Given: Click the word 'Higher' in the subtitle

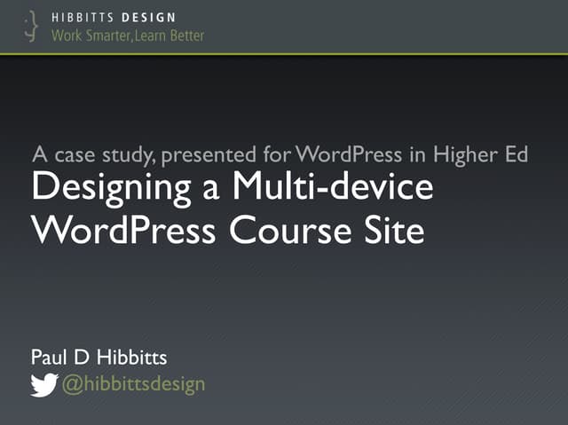Looking at the screenshot, I should click(x=464, y=154).
